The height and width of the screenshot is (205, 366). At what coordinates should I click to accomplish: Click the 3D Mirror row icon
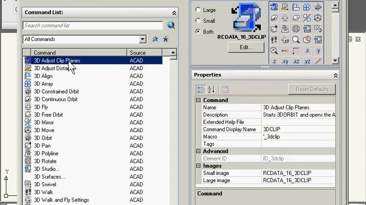(28, 122)
